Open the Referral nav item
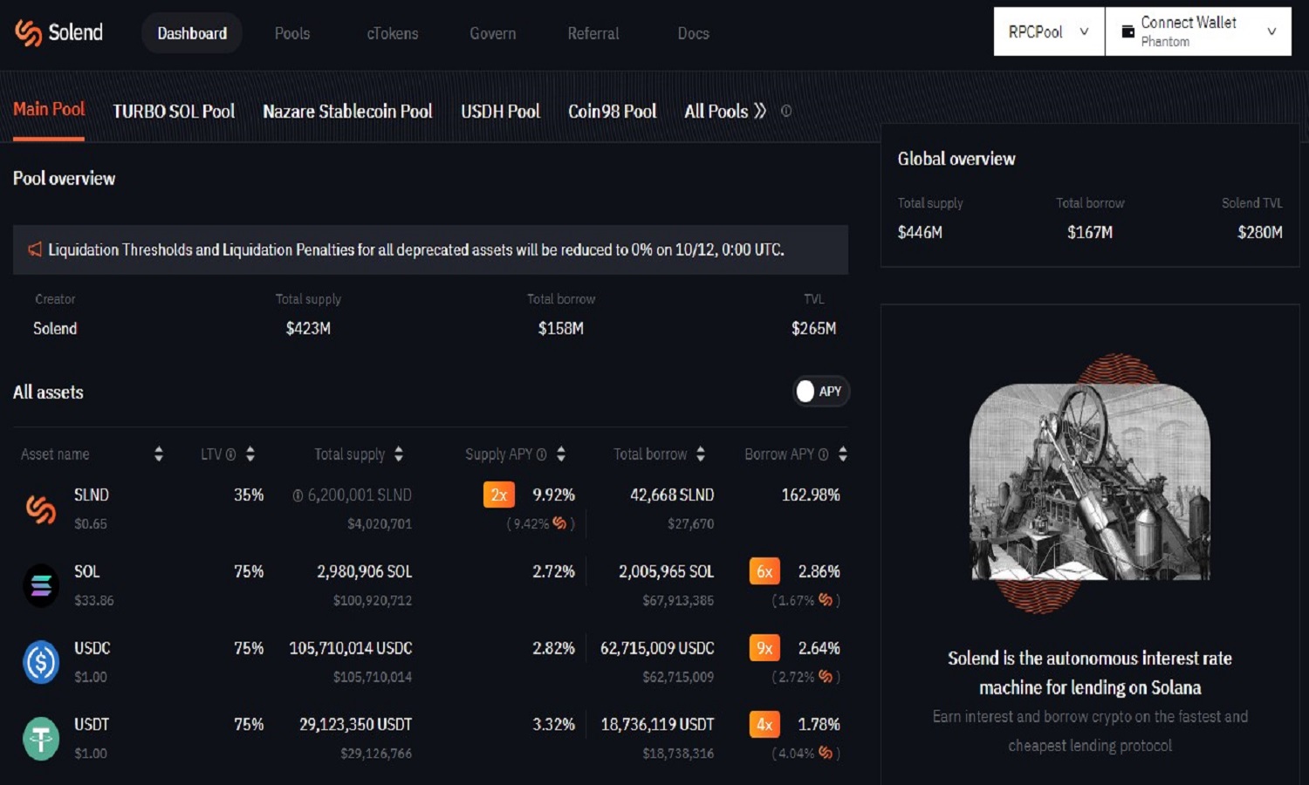 tap(593, 33)
